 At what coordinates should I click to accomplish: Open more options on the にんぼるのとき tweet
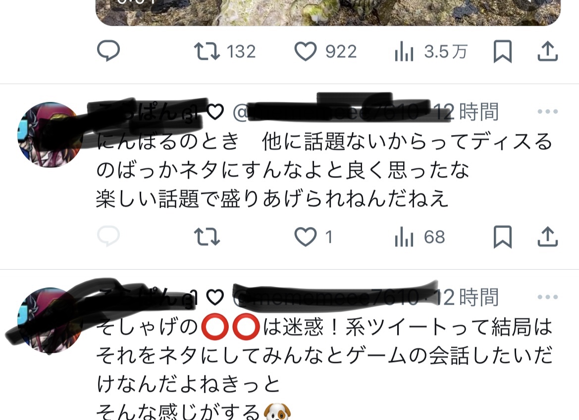pos(548,111)
